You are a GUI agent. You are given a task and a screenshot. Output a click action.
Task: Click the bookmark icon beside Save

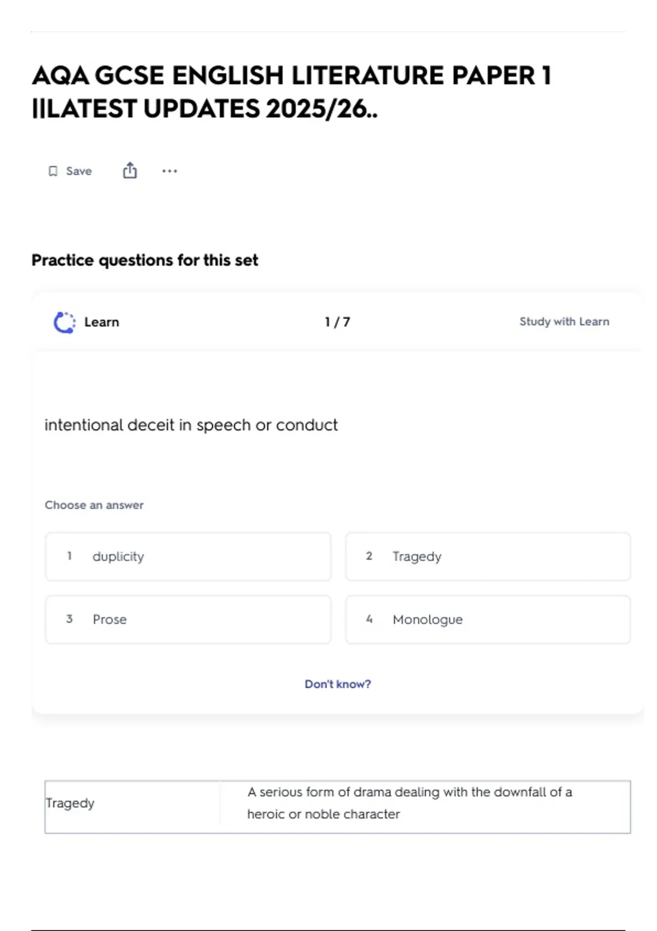pos(53,171)
